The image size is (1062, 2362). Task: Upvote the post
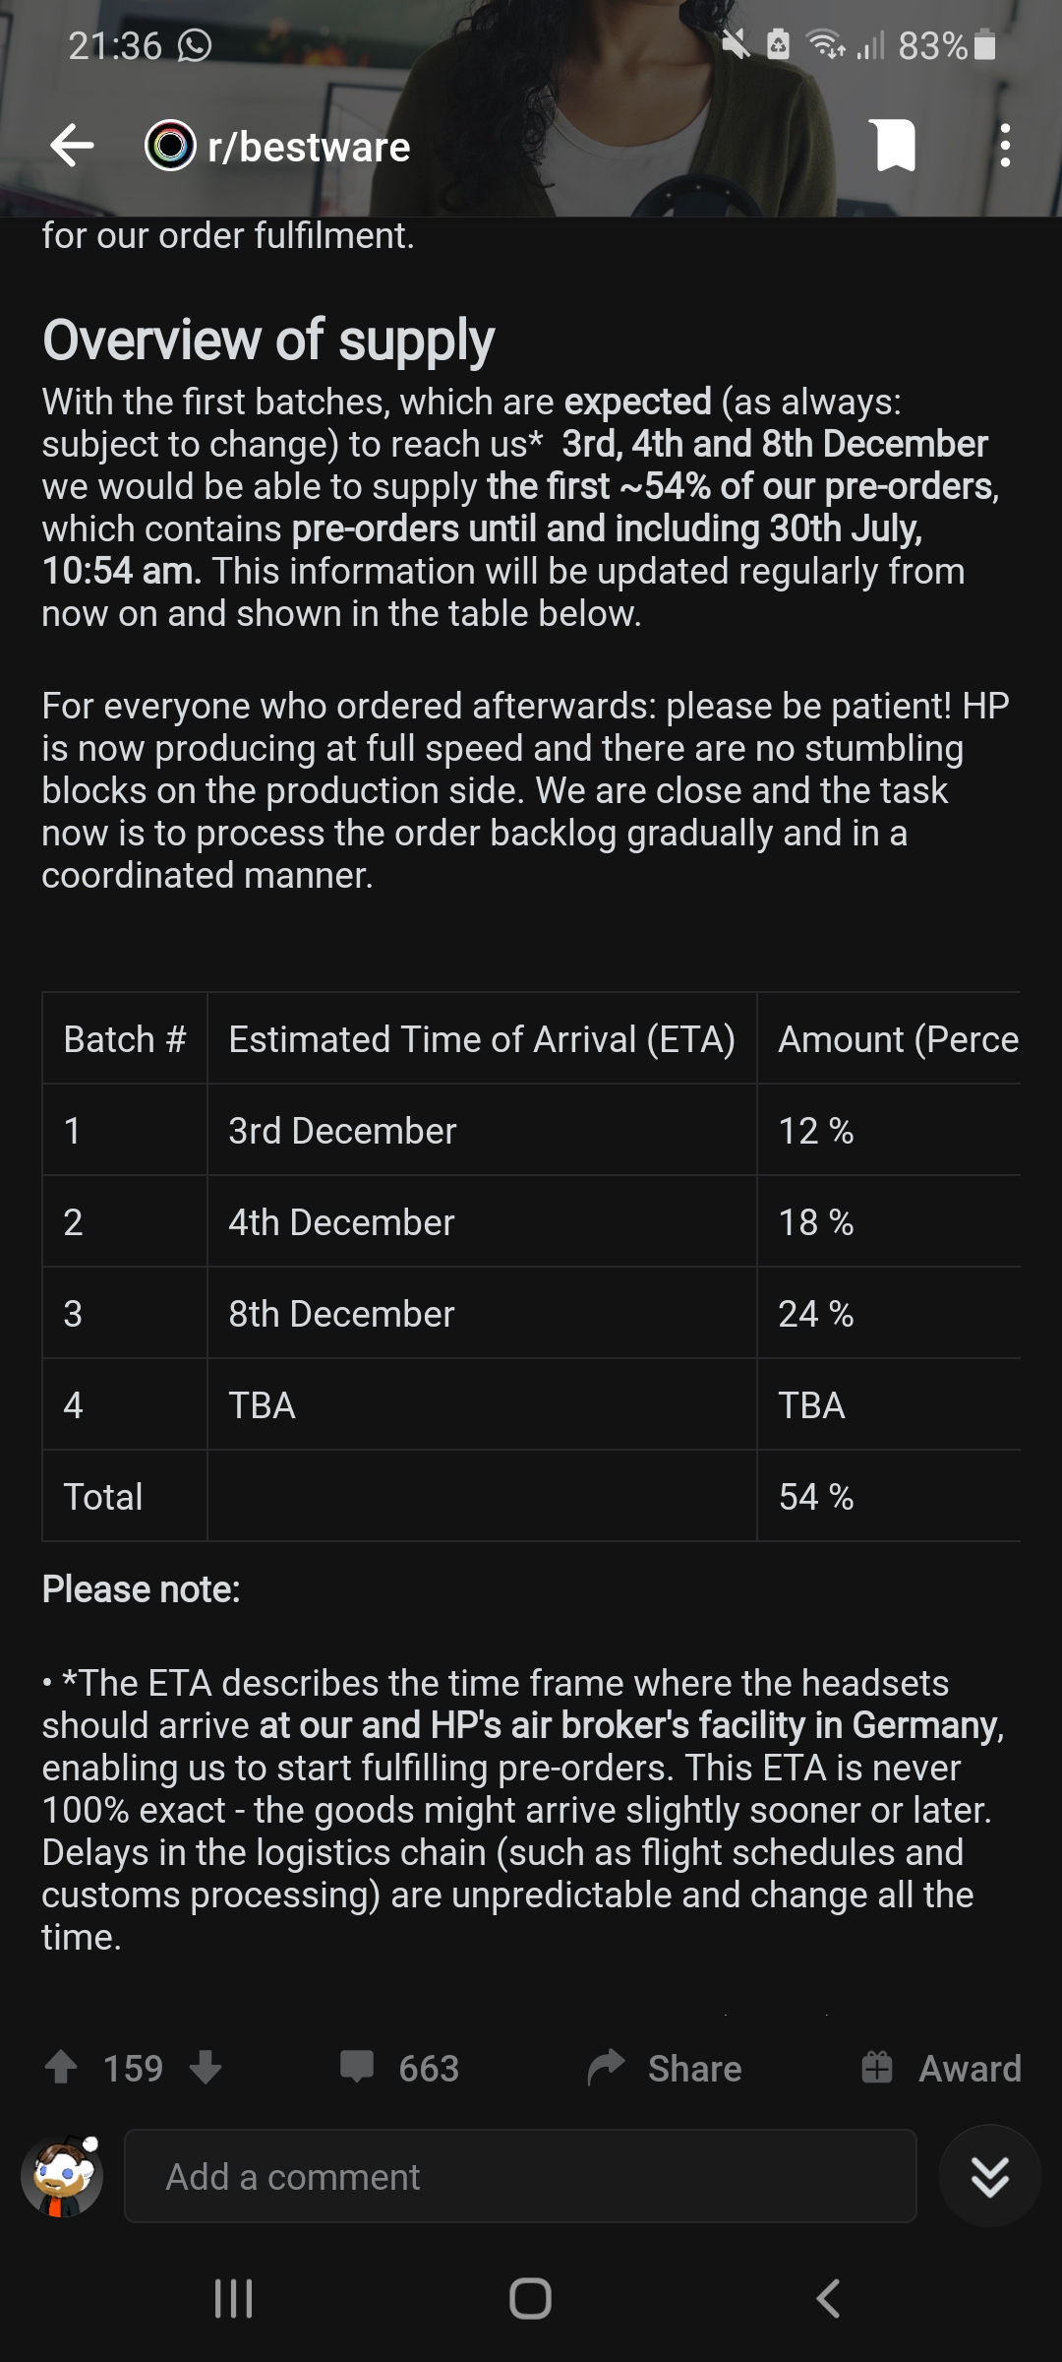click(61, 2068)
